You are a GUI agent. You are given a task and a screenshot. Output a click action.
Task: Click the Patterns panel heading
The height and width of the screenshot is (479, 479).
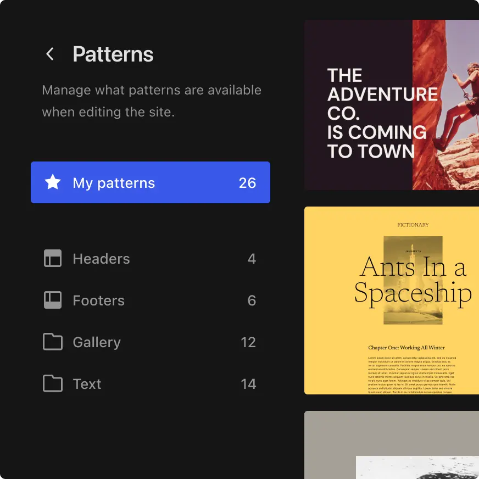113,54
